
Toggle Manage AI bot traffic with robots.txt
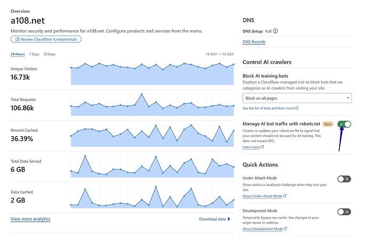click(345, 124)
